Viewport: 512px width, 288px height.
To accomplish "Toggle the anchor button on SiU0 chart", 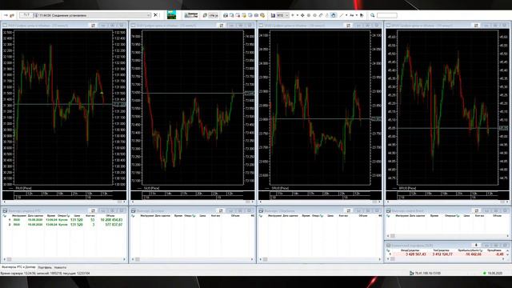I will point(221,25).
